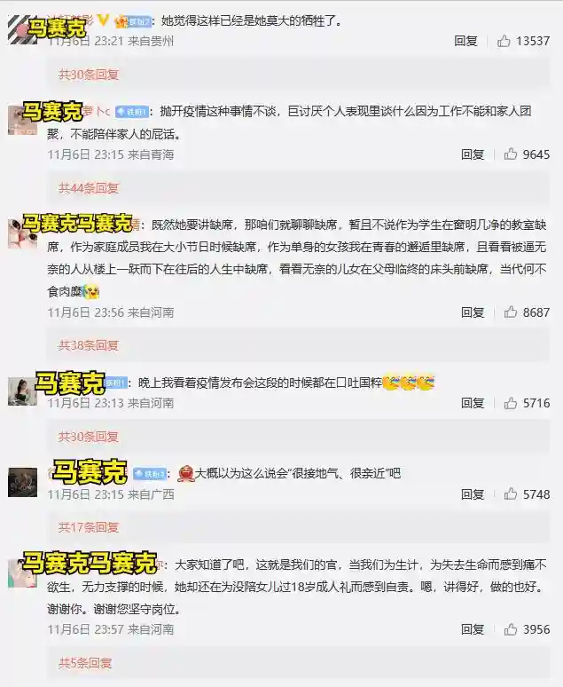The height and width of the screenshot is (687, 563).
Task: Click the blue 铁粉 badge on Qinghai comment
Action: pyautogui.click(x=132, y=112)
